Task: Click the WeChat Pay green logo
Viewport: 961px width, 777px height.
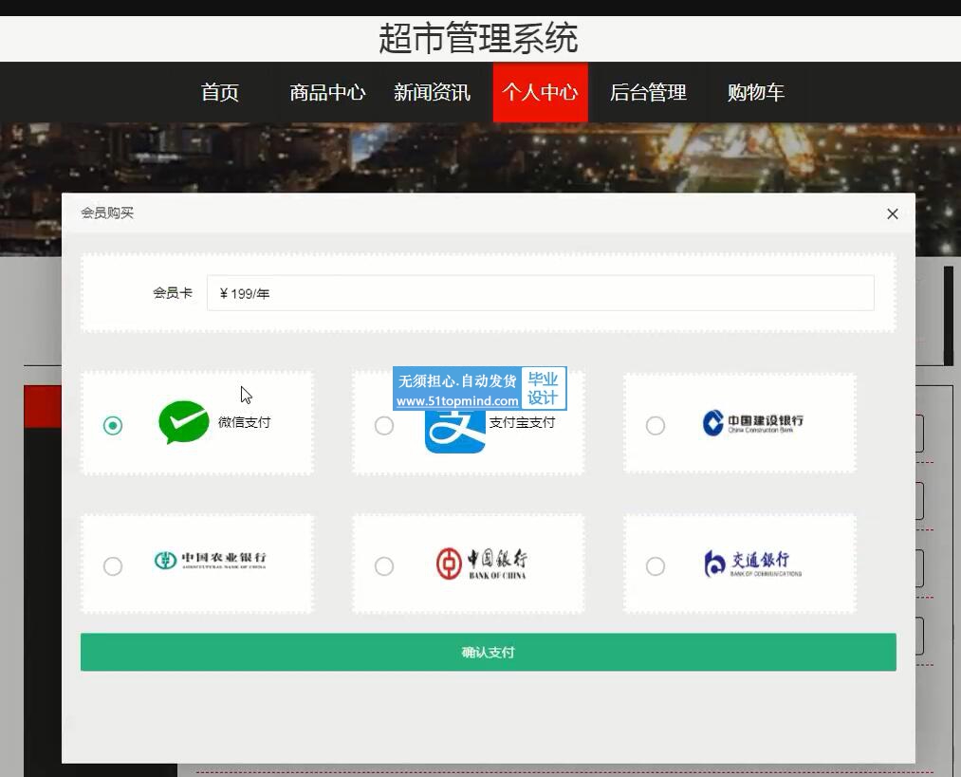Action: coord(183,421)
